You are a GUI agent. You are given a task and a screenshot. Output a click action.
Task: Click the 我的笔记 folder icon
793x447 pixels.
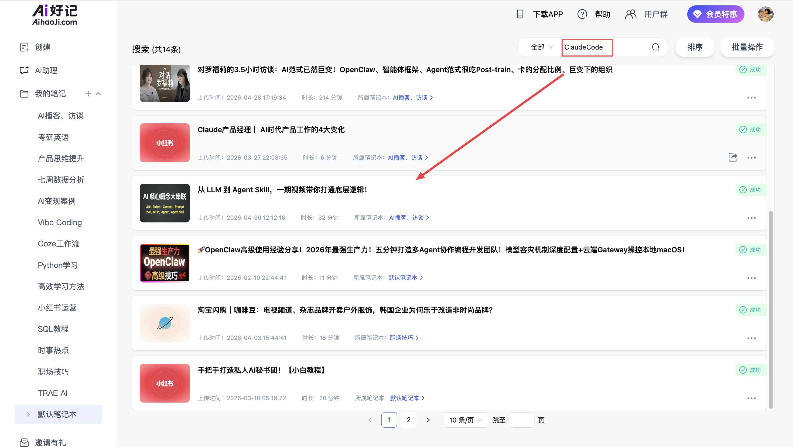(x=24, y=94)
